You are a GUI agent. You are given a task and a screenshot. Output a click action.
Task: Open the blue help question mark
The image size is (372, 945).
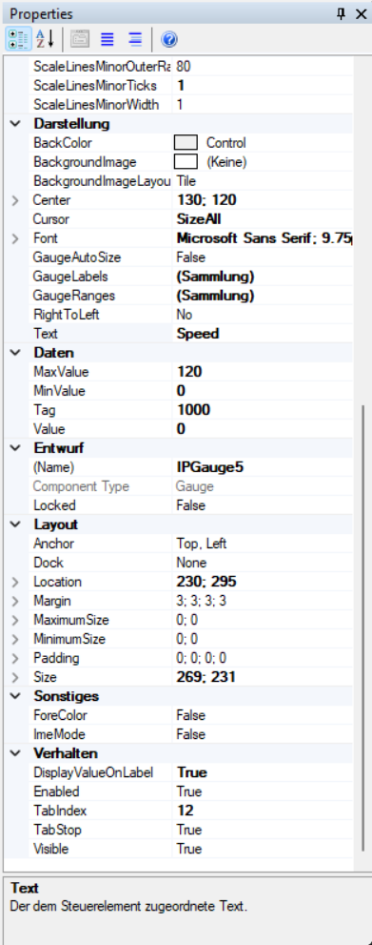coord(169,40)
